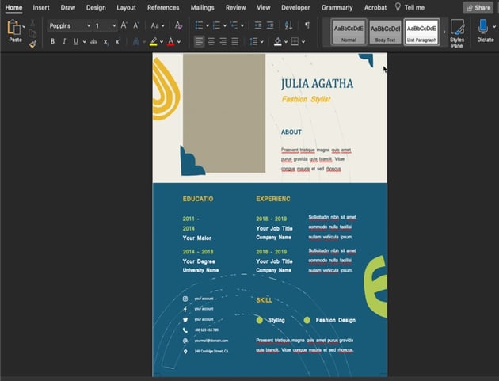Apply the Normal style

349,32
